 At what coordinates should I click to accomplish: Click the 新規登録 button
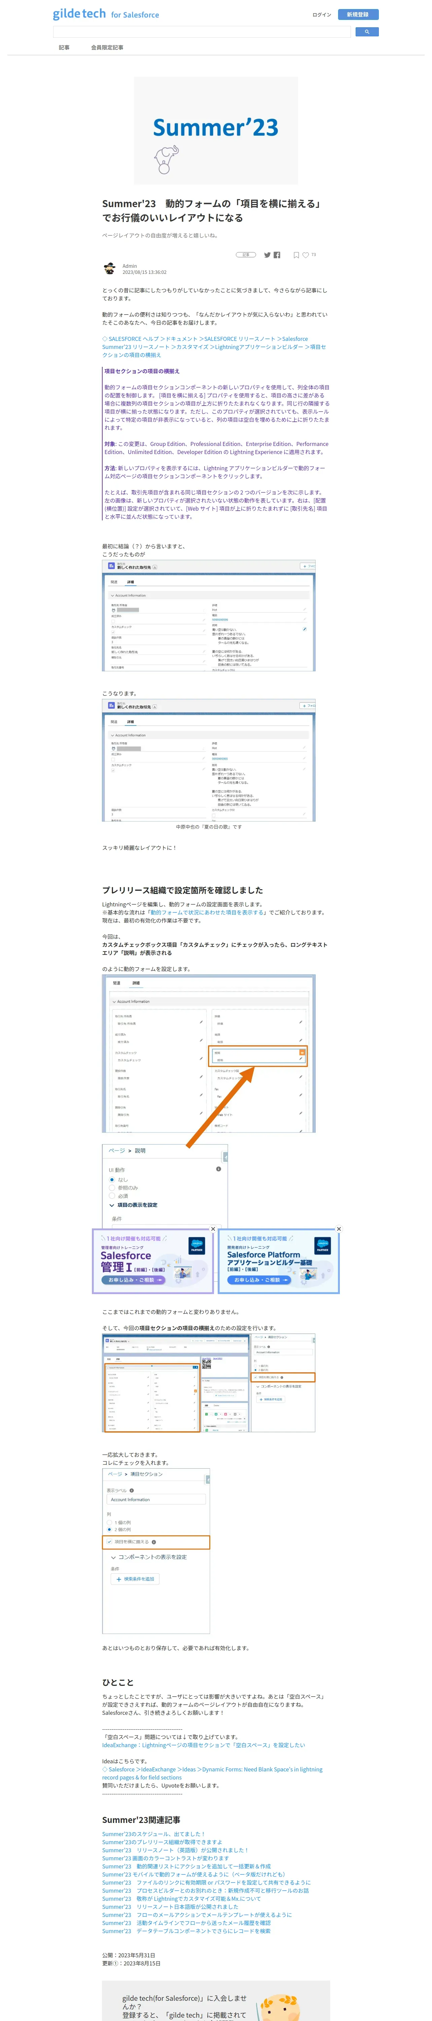[358, 14]
